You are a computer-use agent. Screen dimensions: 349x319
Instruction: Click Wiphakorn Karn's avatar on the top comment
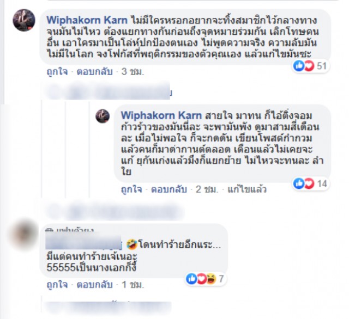[x=24, y=20]
